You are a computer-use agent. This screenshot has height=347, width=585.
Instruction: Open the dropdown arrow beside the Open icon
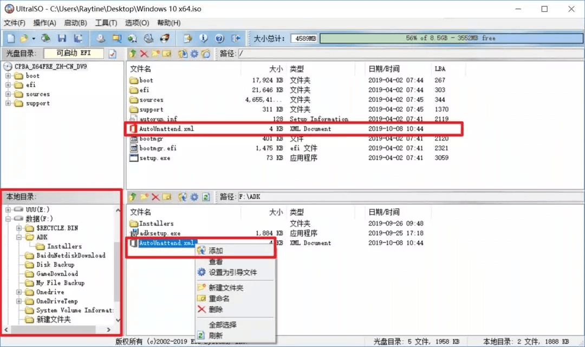click(32, 38)
